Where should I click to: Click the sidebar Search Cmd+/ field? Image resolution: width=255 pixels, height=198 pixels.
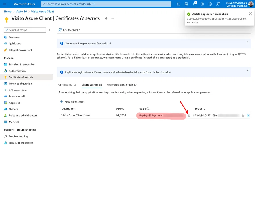pyautogui.click(x=25, y=30)
